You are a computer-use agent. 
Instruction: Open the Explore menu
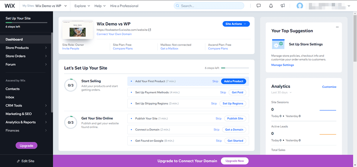(x=82, y=6)
